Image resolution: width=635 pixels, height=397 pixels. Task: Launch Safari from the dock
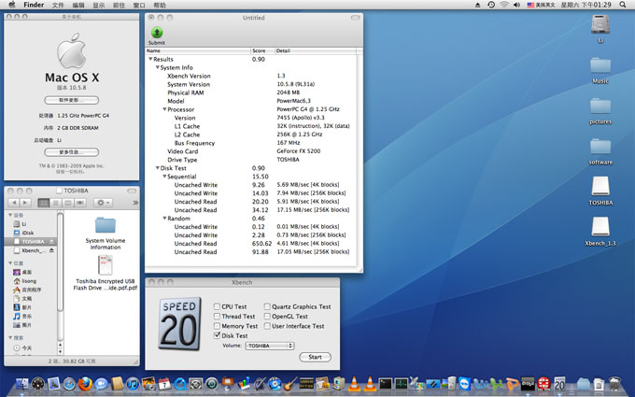[69, 383]
